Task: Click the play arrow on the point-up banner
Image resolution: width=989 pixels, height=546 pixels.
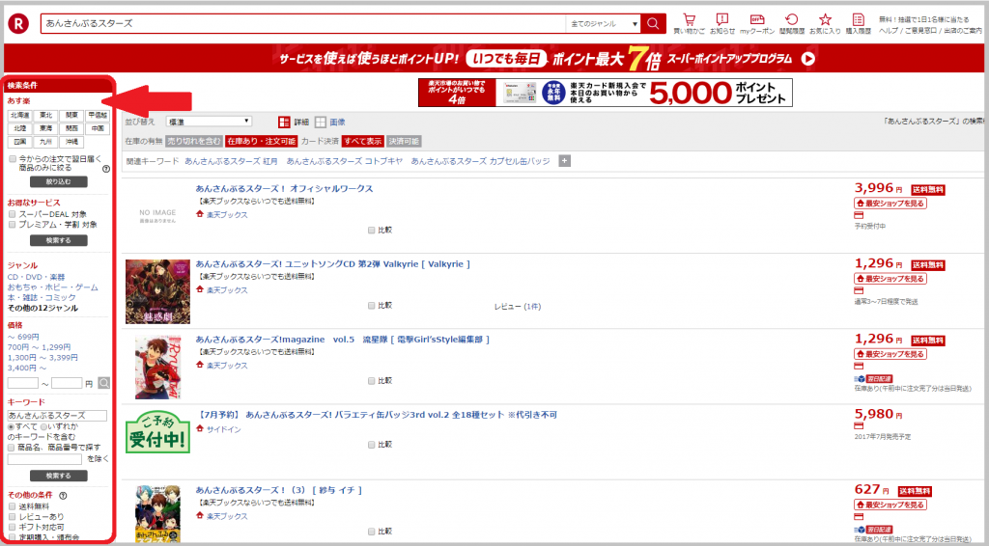Action: (x=808, y=59)
